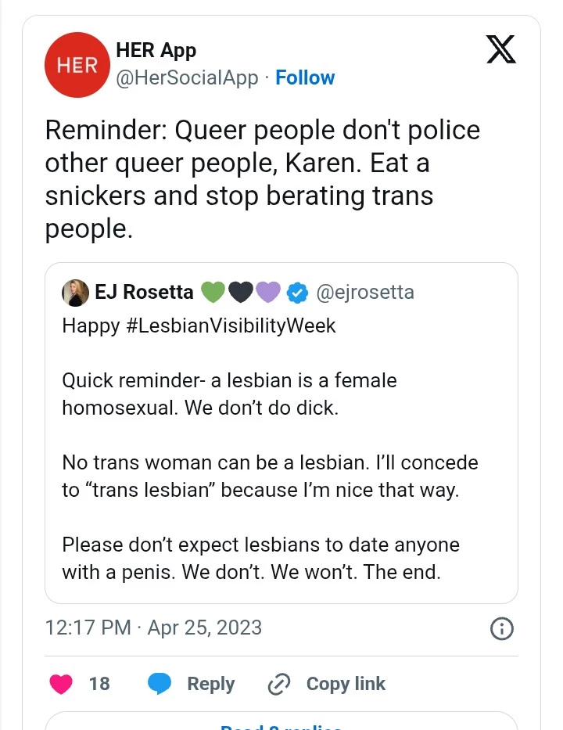The width and height of the screenshot is (563, 730).
Task: Click the chain-link copy icon
Action: coord(279,685)
